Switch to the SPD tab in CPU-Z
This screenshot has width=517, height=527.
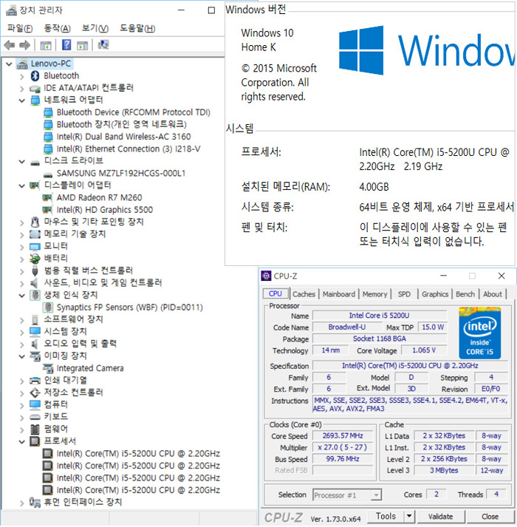[404, 294]
